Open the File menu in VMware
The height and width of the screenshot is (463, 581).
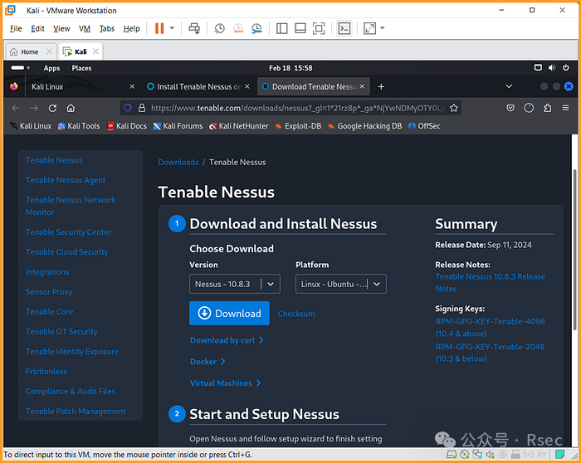16,28
